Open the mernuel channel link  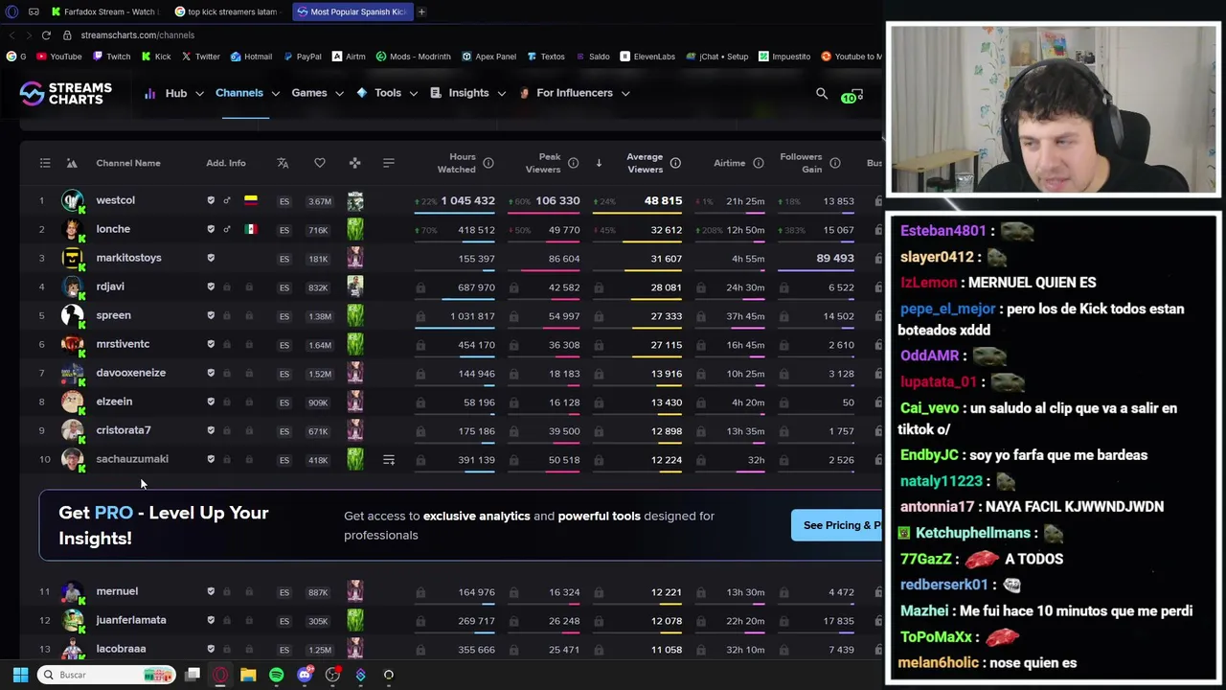[117, 591]
